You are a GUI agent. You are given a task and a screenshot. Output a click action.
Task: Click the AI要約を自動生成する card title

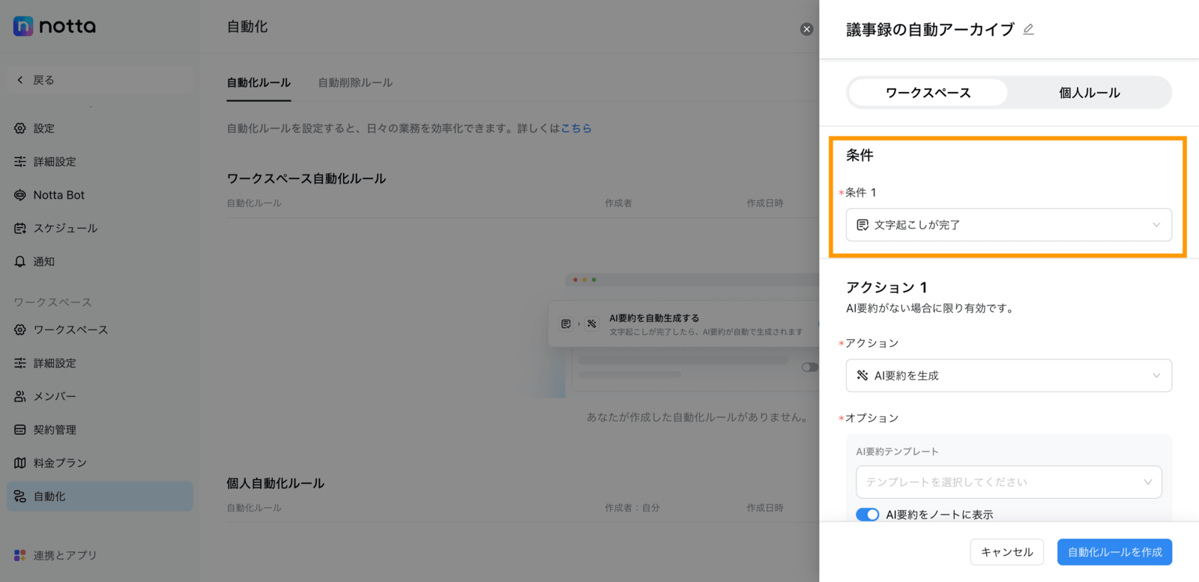[x=654, y=318]
